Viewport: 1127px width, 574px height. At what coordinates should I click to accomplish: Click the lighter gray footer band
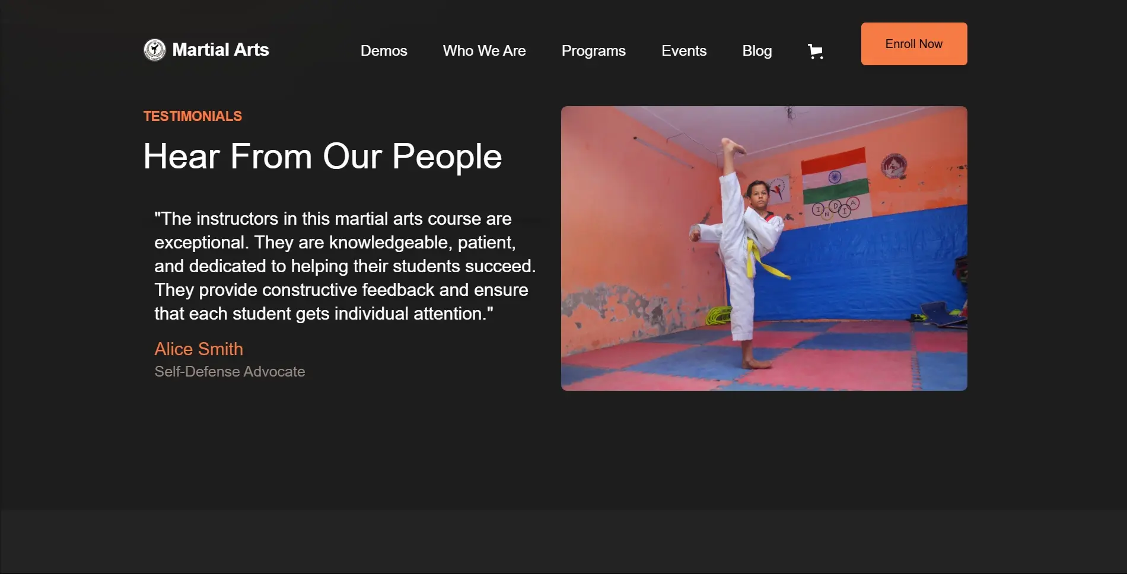[x=563, y=541]
